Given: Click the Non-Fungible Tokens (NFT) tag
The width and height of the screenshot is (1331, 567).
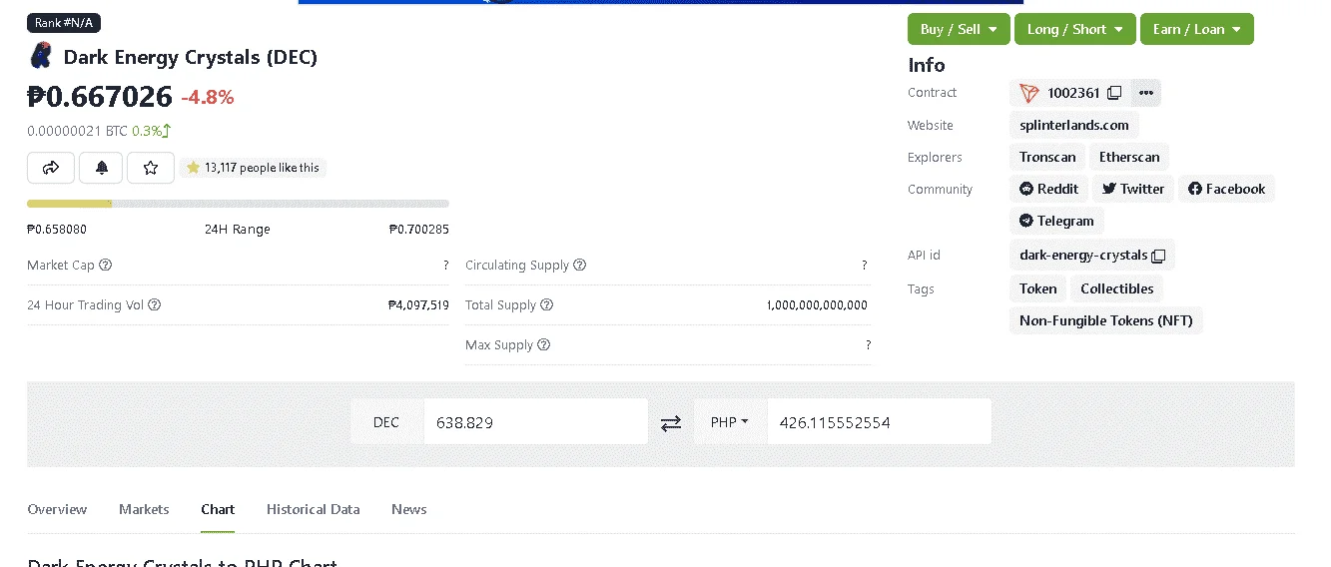Looking at the screenshot, I should coord(1106,320).
